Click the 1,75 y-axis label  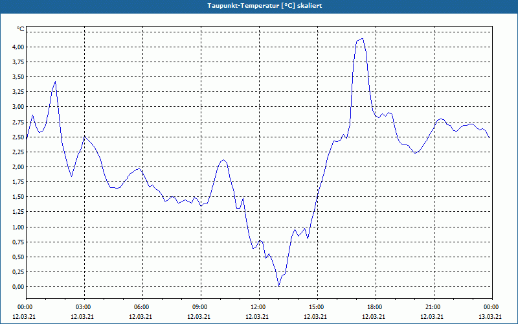tap(18, 182)
